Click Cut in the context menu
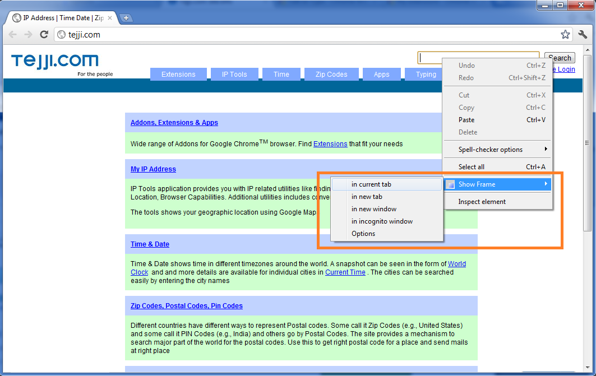This screenshot has height=376, width=596. (x=497, y=95)
